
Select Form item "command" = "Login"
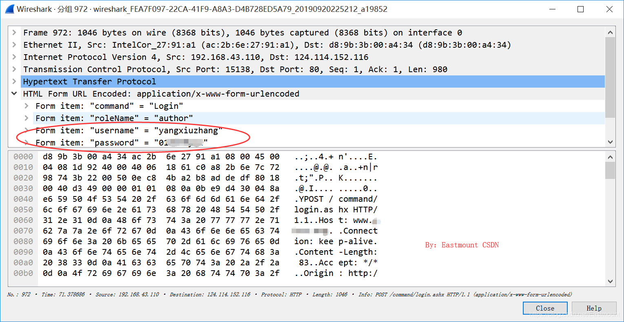tap(319, 106)
